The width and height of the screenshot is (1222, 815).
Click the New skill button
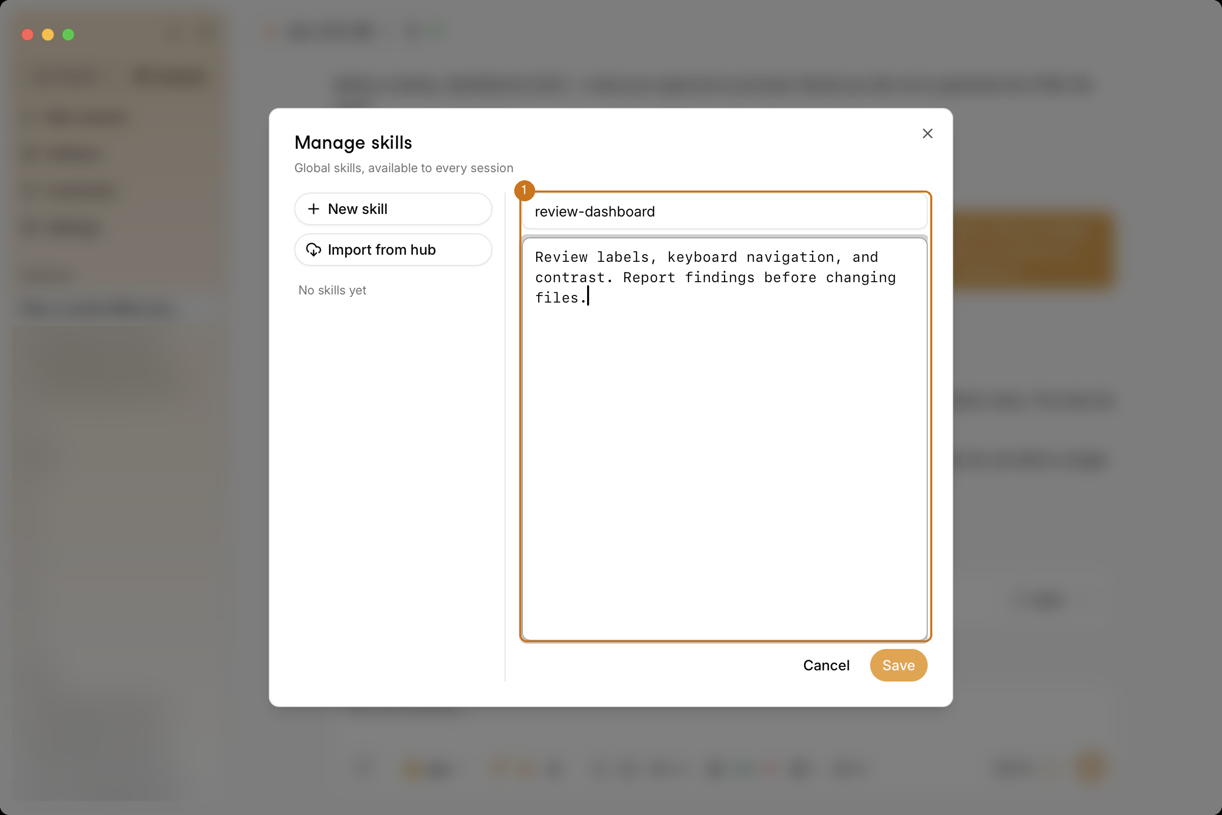pos(393,209)
